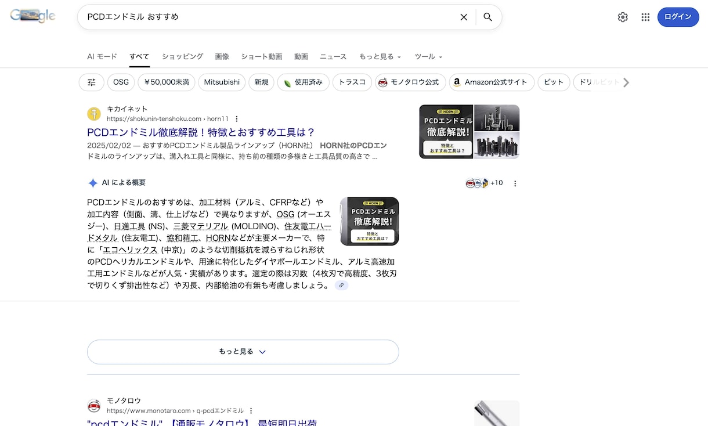The width and height of the screenshot is (708, 426).
Task: Open the もっと見る tab dropdown
Action: point(380,56)
